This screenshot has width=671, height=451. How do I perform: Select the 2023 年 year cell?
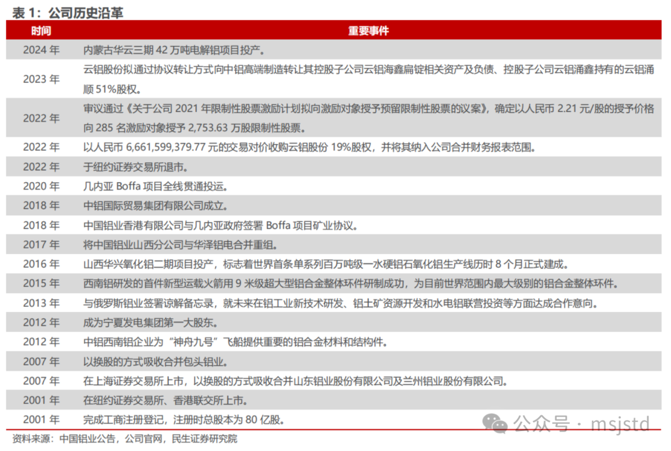pyautogui.click(x=41, y=79)
